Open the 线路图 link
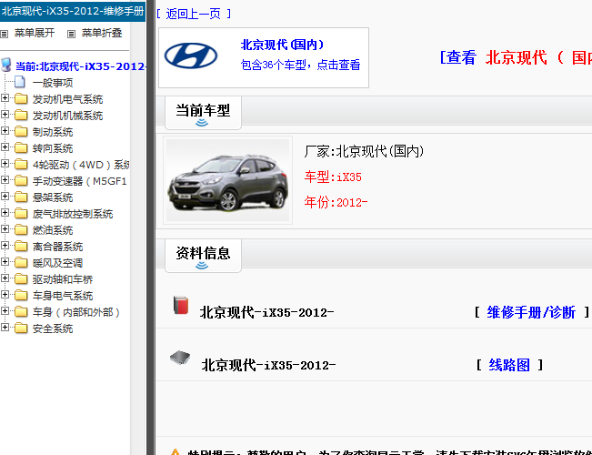This screenshot has width=592, height=455. pos(509,365)
